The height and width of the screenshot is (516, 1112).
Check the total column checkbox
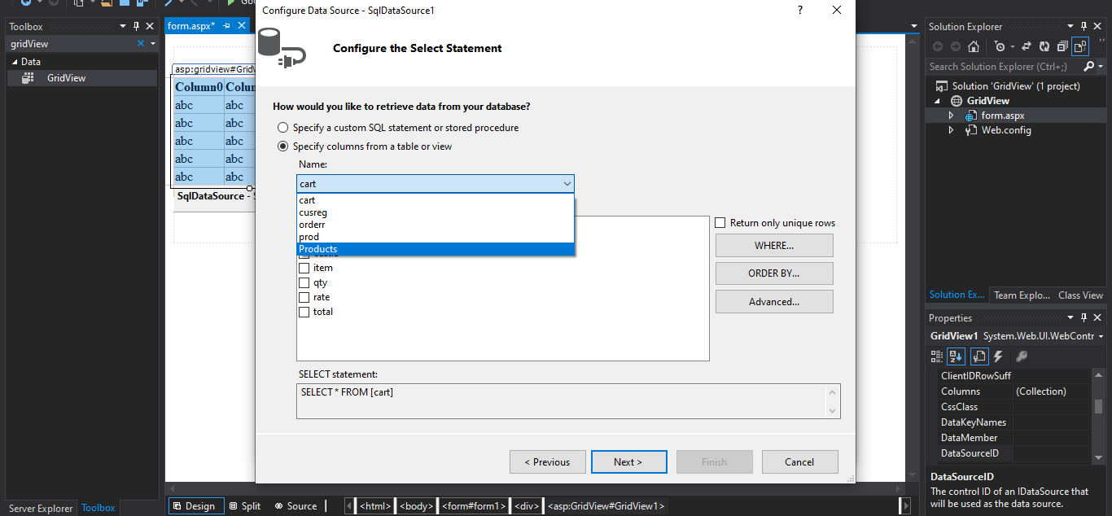pos(304,312)
